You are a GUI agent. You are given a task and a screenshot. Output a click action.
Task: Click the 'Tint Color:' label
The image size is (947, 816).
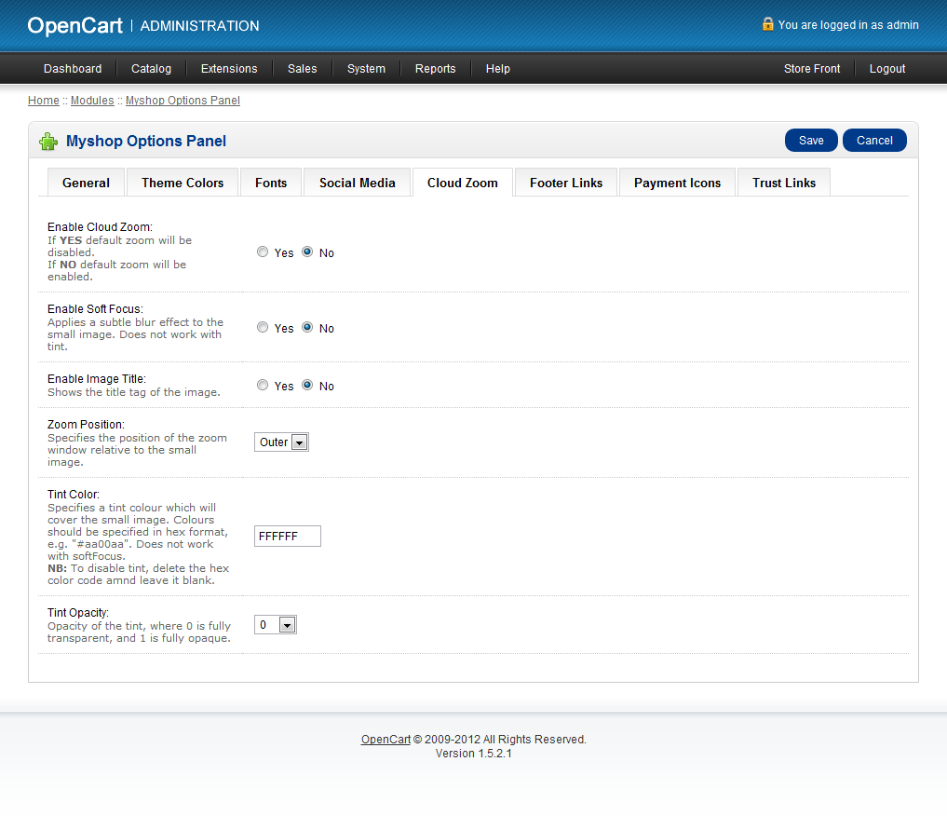click(x=73, y=494)
